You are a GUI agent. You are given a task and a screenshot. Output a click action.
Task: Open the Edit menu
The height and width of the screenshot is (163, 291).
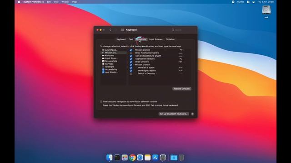click(49, 2)
